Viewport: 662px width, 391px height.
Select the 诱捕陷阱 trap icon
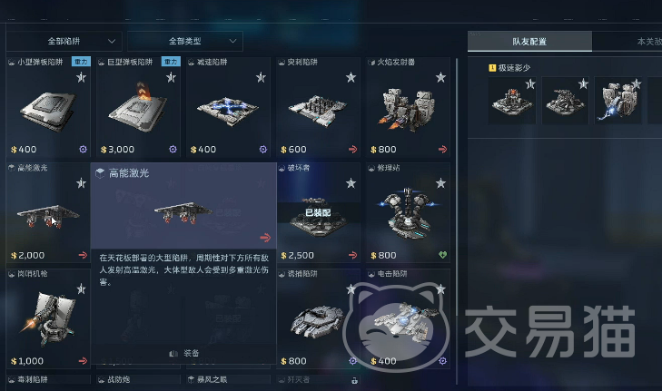[x=319, y=321]
